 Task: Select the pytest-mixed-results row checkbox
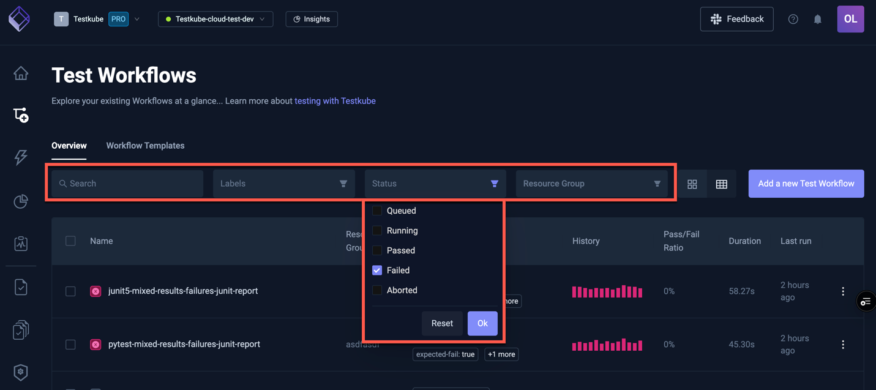[70, 344]
